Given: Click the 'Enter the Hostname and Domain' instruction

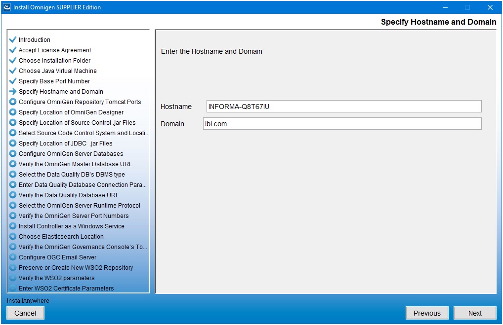Looking at the screenshot, I should tap(211, 51).
